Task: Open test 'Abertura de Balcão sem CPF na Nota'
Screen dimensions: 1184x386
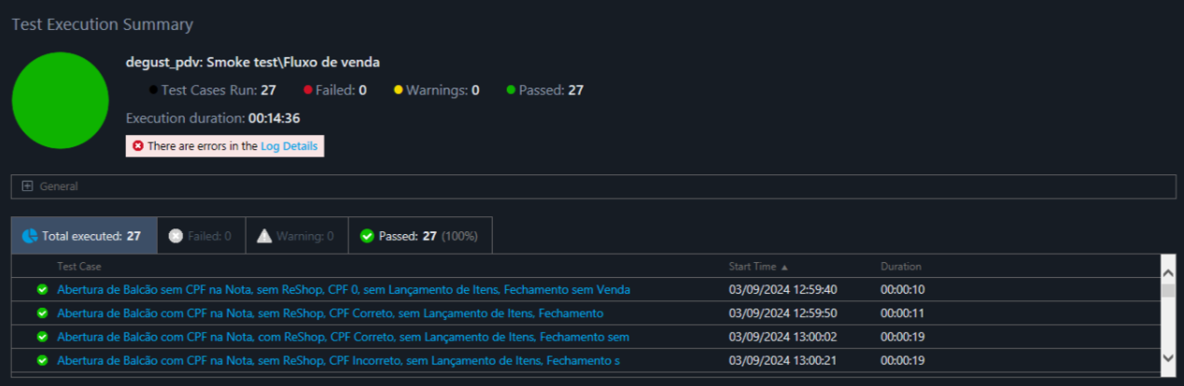Action: pyautogui.click(x=343, y=290)
